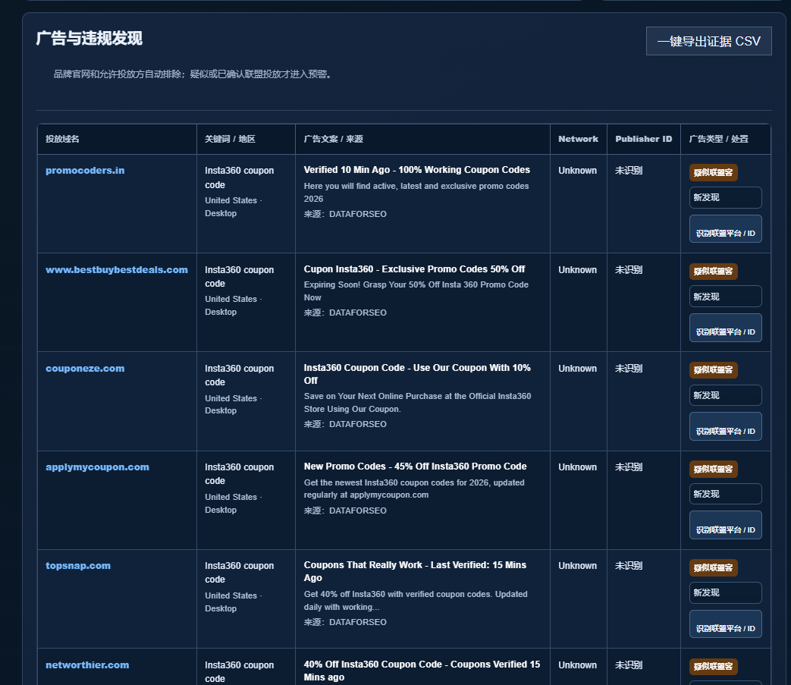This screenshot has width=791, height=685.
Task: Click the 疑似联盟客 badge for promocoders.in
Action: [714, 172]
